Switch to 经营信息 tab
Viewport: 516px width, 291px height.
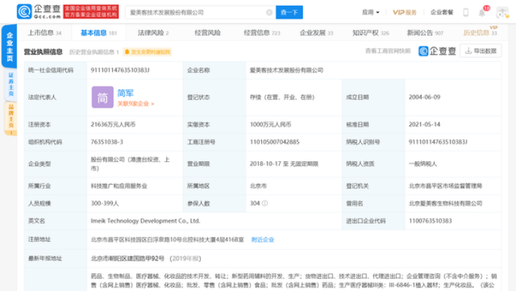(x=262, y=33)
